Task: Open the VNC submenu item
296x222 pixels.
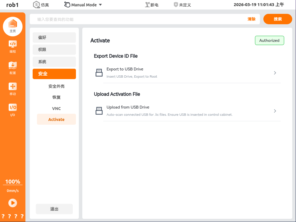Action: 56,109
